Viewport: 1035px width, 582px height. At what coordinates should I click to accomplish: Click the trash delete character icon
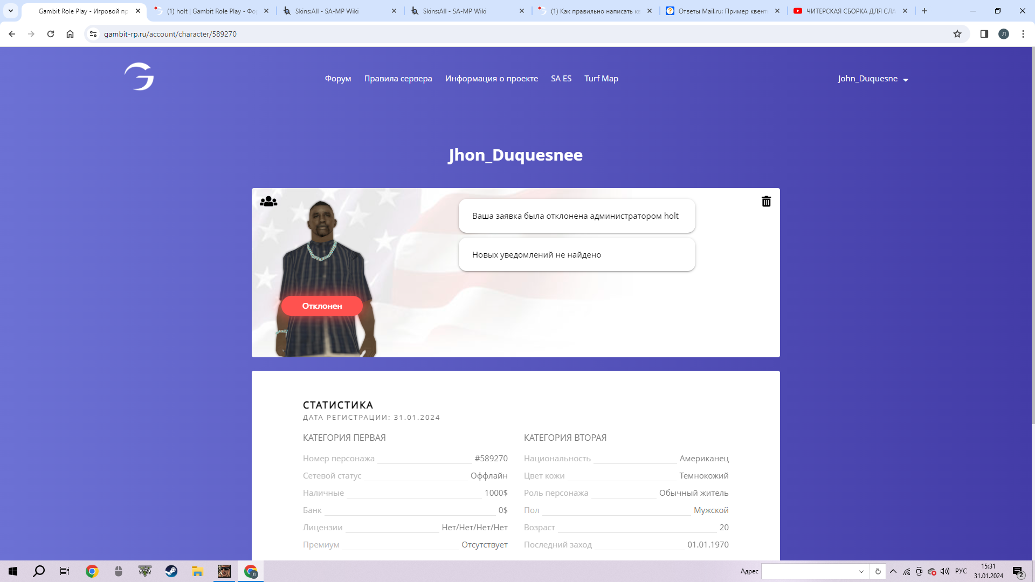click(x=766, y=202)
